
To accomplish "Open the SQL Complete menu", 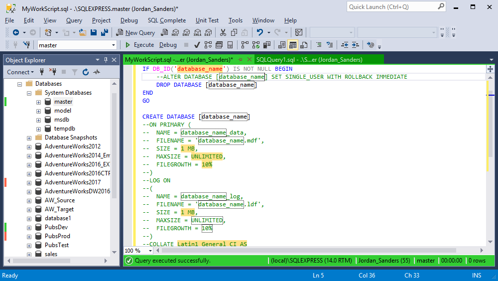I will pyautogui.click(x=167, y=20).
